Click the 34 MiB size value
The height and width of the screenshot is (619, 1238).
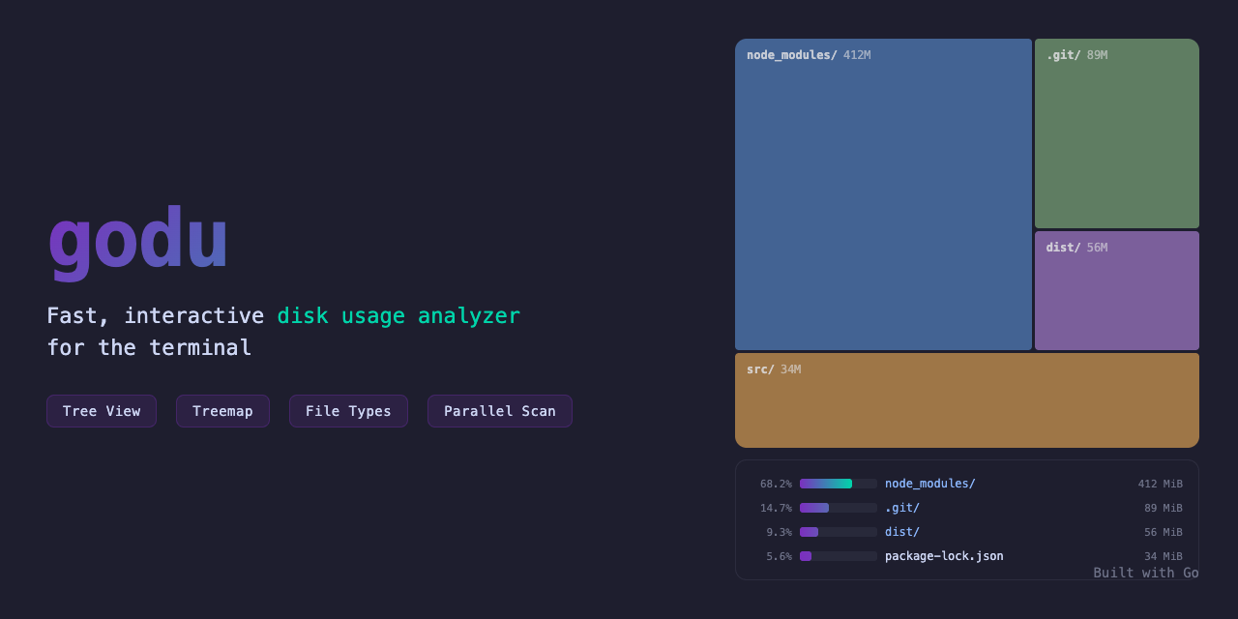[1164, 556]
